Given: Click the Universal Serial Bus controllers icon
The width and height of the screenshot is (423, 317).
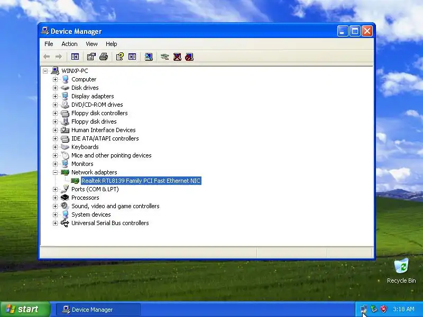Looking at the screenshot, I should (65, 223).
